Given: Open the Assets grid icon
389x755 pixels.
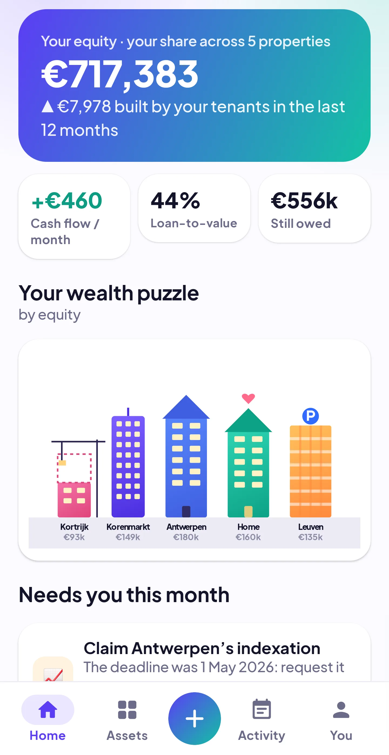Looking at the screenshot, I should pyautogui.click(x=127, y=710).
